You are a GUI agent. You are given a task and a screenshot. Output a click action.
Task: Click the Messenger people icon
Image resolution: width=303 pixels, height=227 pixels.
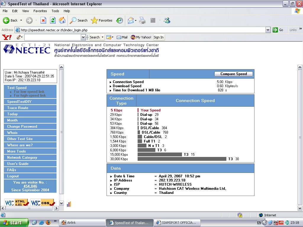tap(167, 20)
